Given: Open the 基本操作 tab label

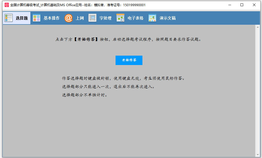Looking at the screenshot, I should [52, 18].
